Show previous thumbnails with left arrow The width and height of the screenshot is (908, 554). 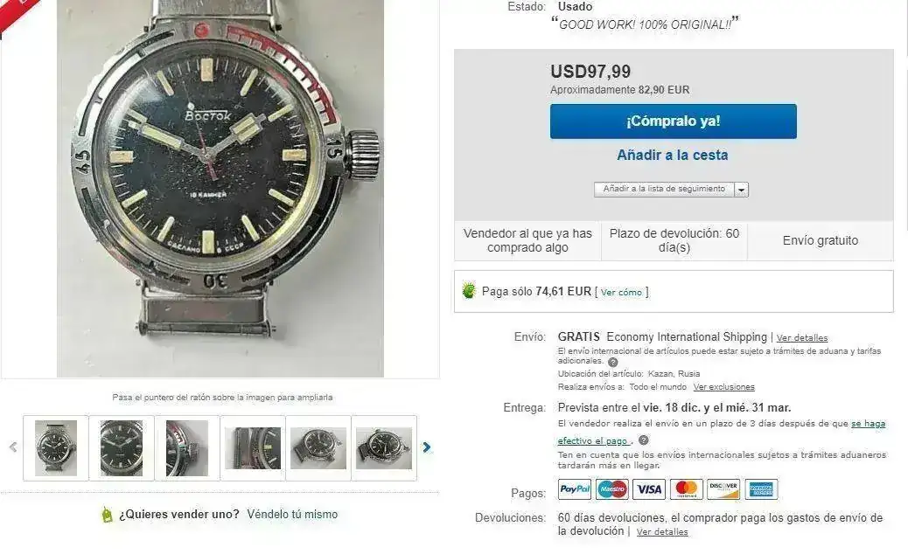(x=13, y=447)
